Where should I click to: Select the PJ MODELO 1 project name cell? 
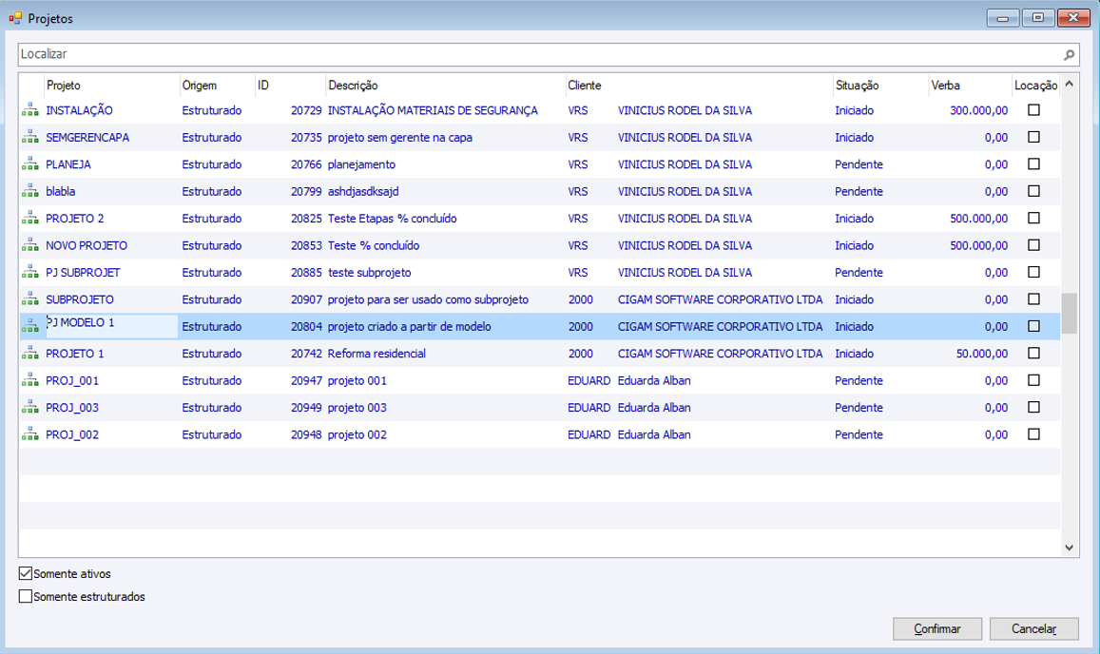tap(111, 326)
